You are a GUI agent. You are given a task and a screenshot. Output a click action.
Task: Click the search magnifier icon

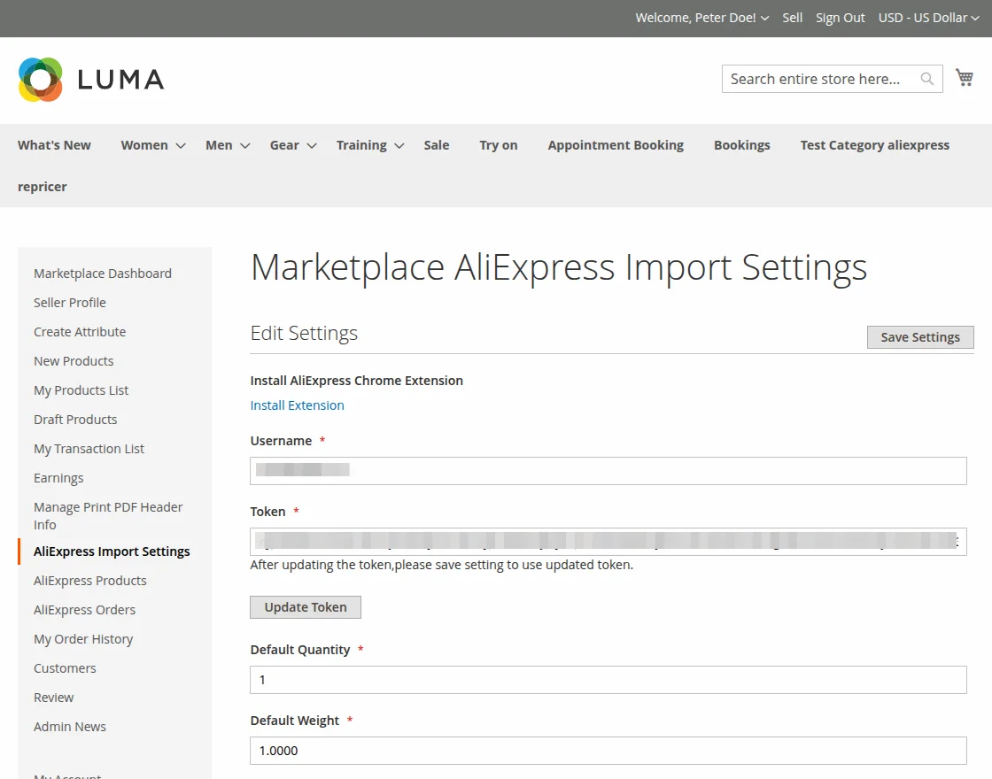point(926,79)
